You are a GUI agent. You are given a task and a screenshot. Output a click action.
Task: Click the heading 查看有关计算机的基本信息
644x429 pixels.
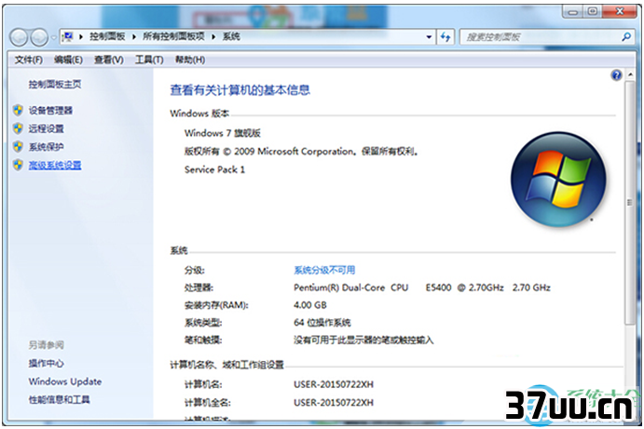(240, 90)
